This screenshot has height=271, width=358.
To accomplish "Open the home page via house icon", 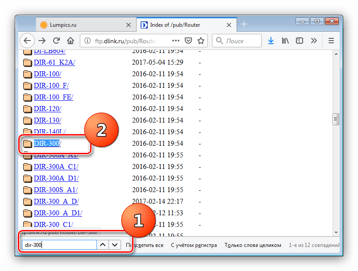I will pyautogui.click(x=71, y=41).
